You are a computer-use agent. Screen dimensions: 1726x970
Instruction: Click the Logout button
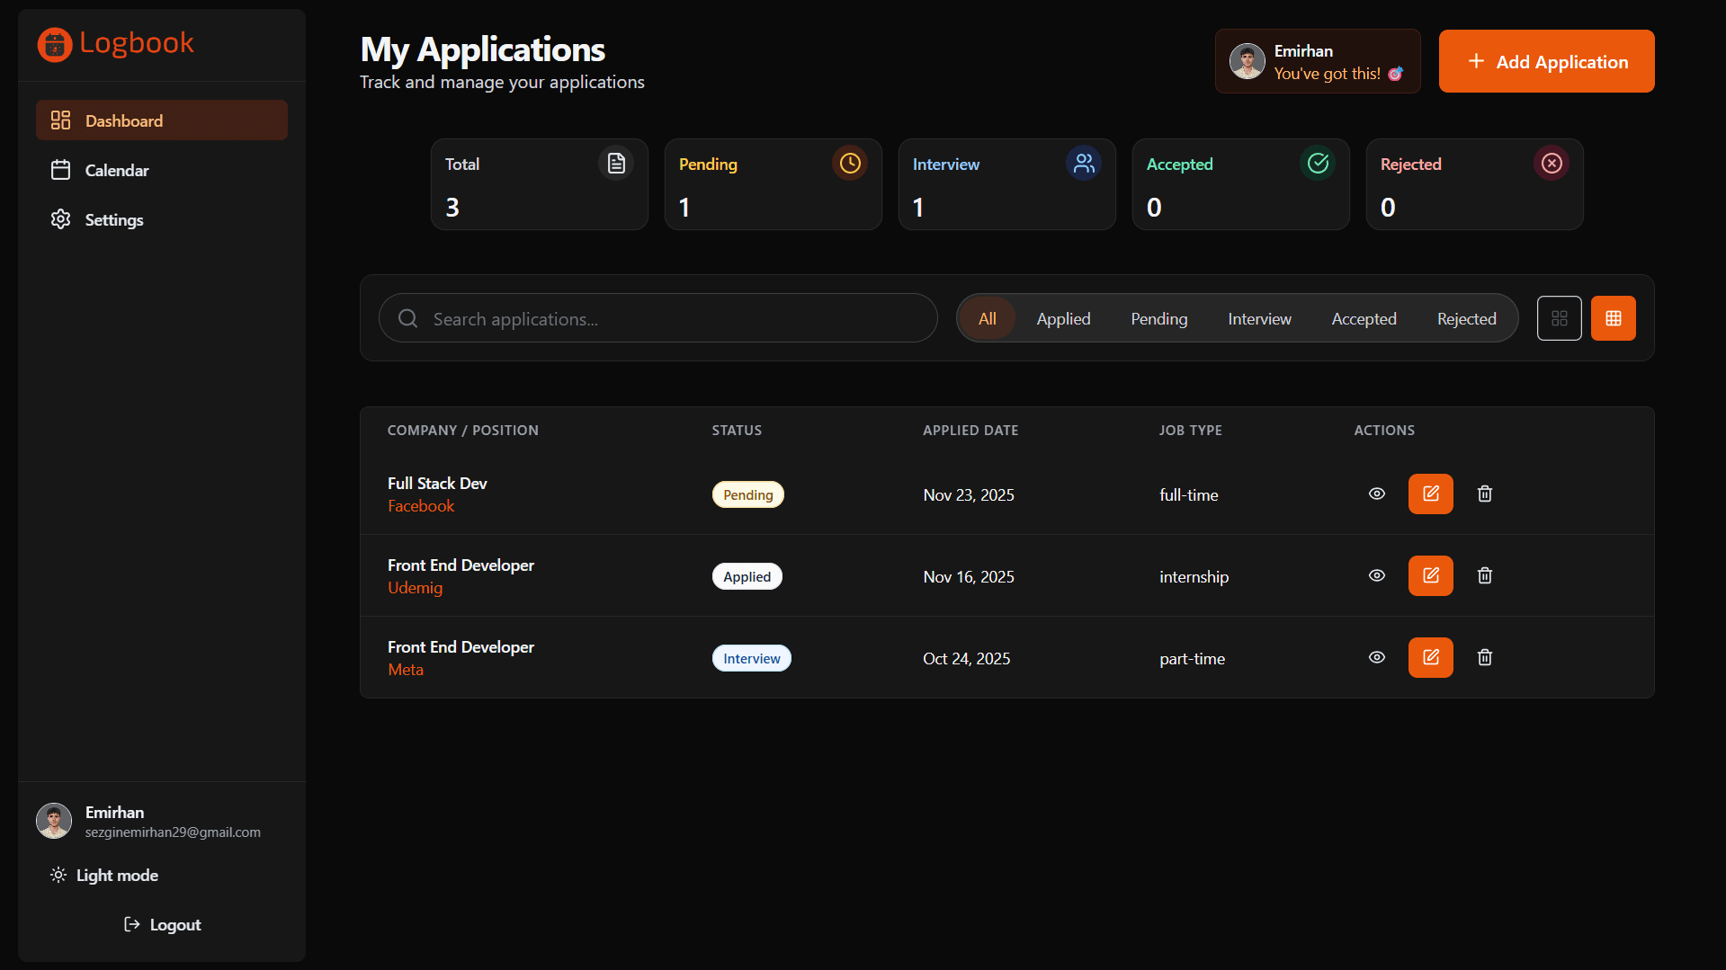162,924
